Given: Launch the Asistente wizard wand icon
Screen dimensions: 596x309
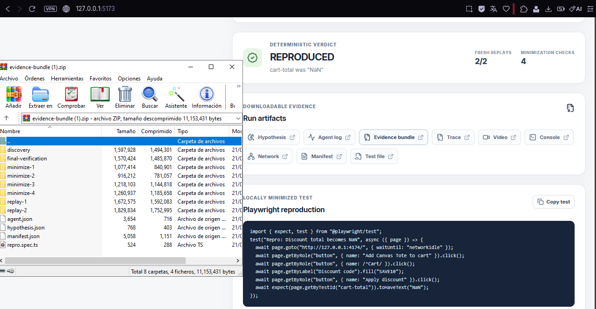Looking at the screenshot, I should (176, 95).
